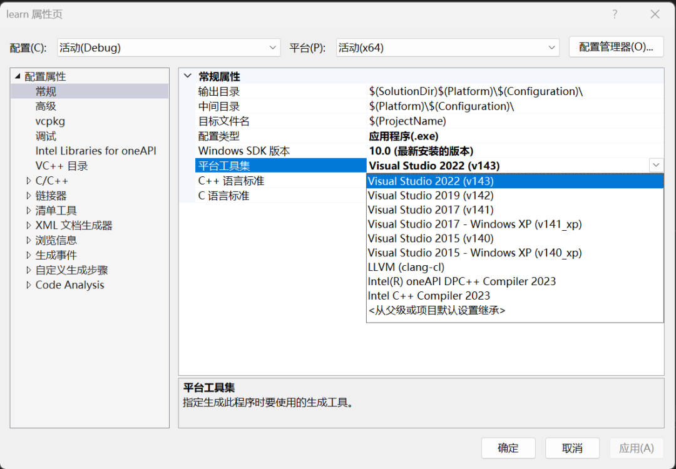Choose 从父级或项目默认设置继承 option

coord(438,310)
